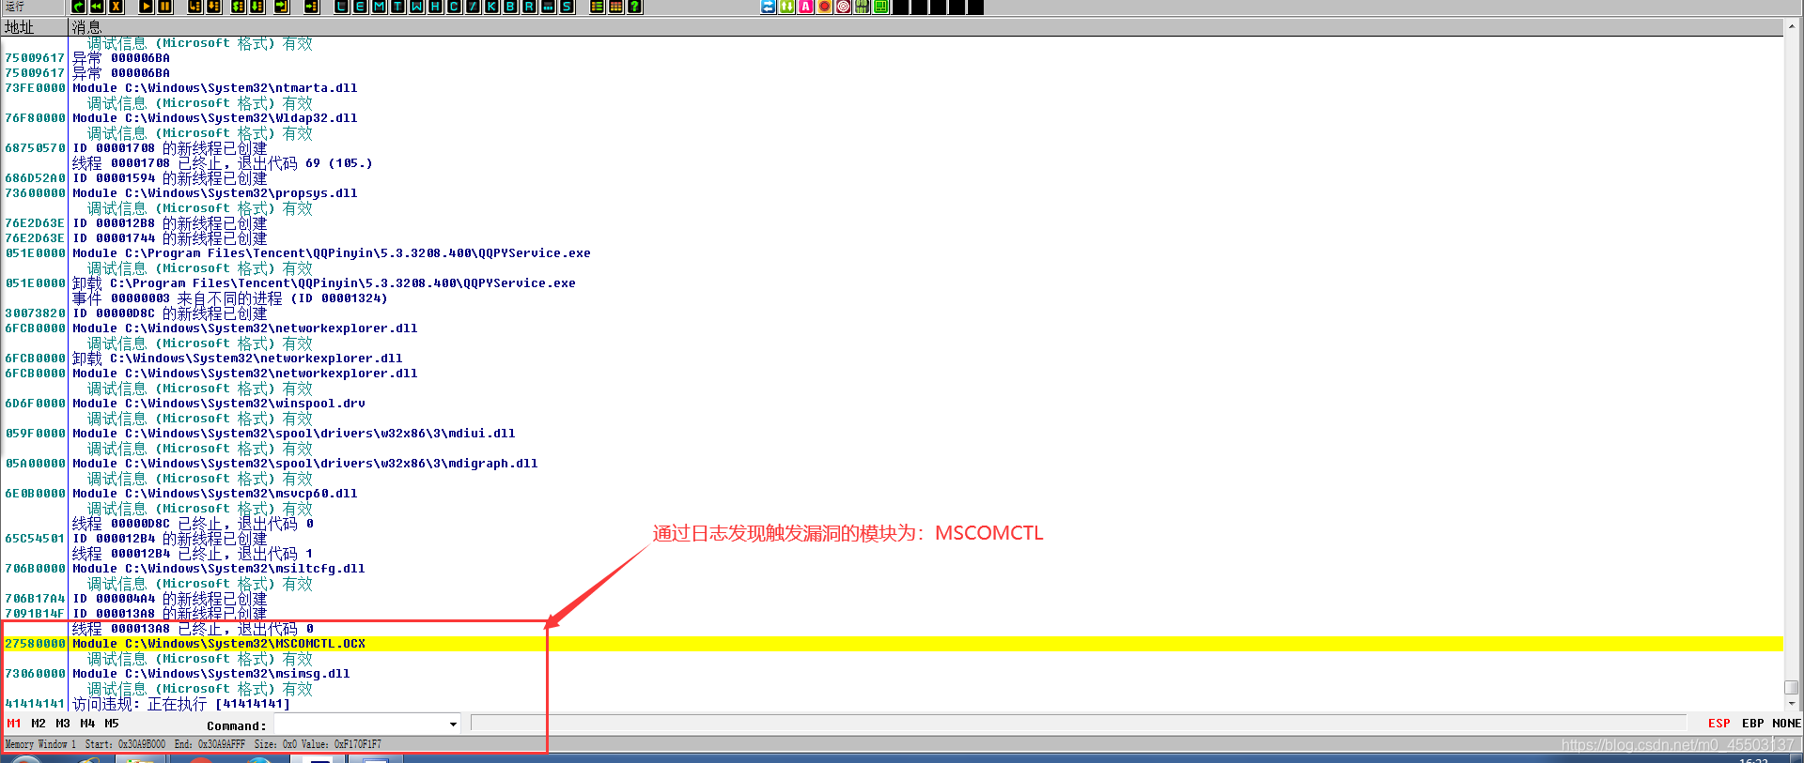Select the winspool.drv module log row
This screenshot has width=1804, height=763.
(892, 404)
